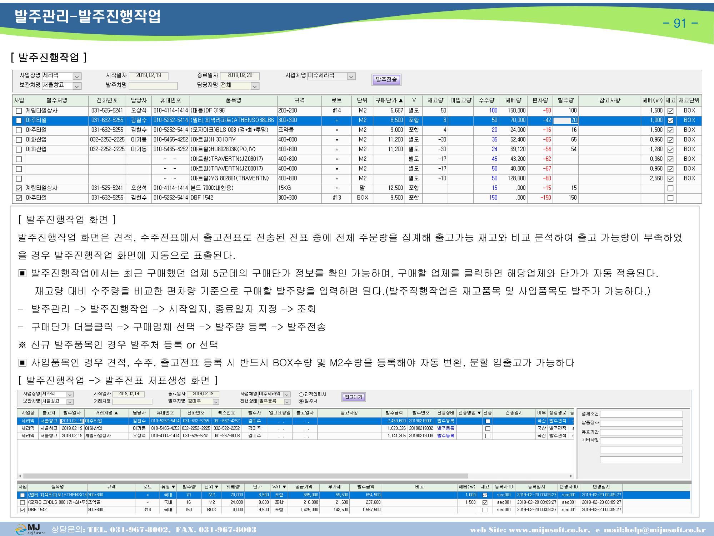The height and width of the screenshot is (536, 714).
Task: Click the 발주처명 input field
Action: (153, 86)
